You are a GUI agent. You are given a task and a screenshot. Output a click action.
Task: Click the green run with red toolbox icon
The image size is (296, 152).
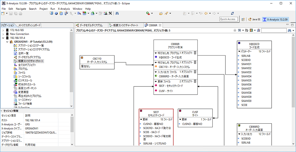pyautogui.click(x=148, y=13)
